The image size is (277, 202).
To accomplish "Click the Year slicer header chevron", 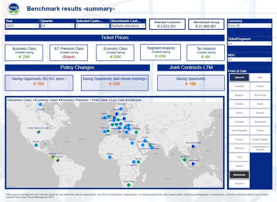I will (x=37, y=21).
